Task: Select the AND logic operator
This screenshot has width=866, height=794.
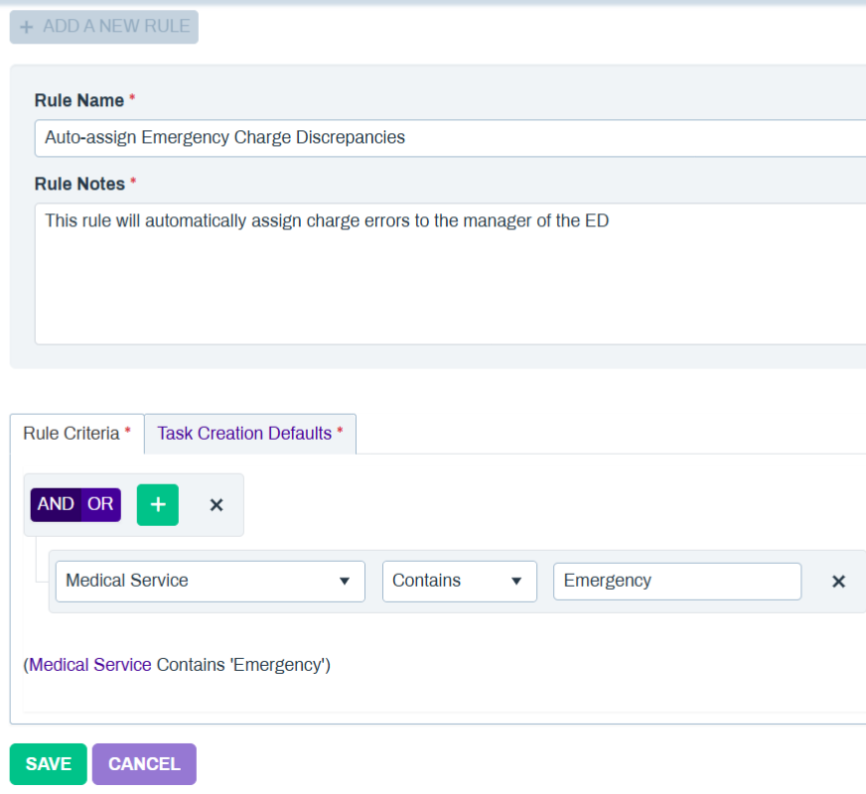Action: [56, 504]
